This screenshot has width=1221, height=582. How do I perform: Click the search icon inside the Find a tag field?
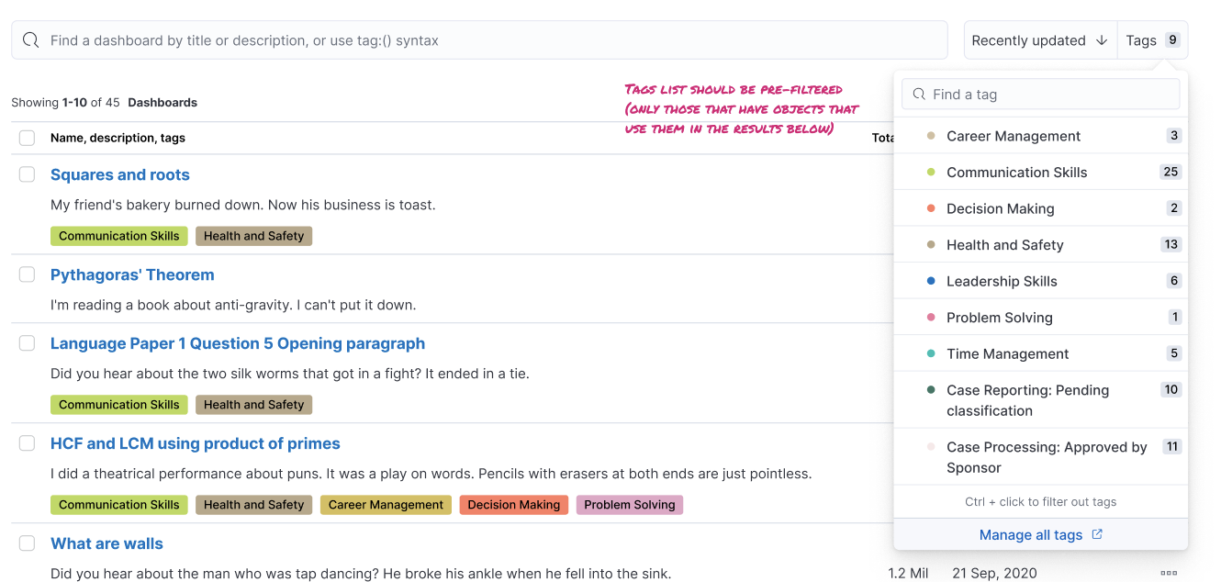pyautogui.click(x=920, y=94)
